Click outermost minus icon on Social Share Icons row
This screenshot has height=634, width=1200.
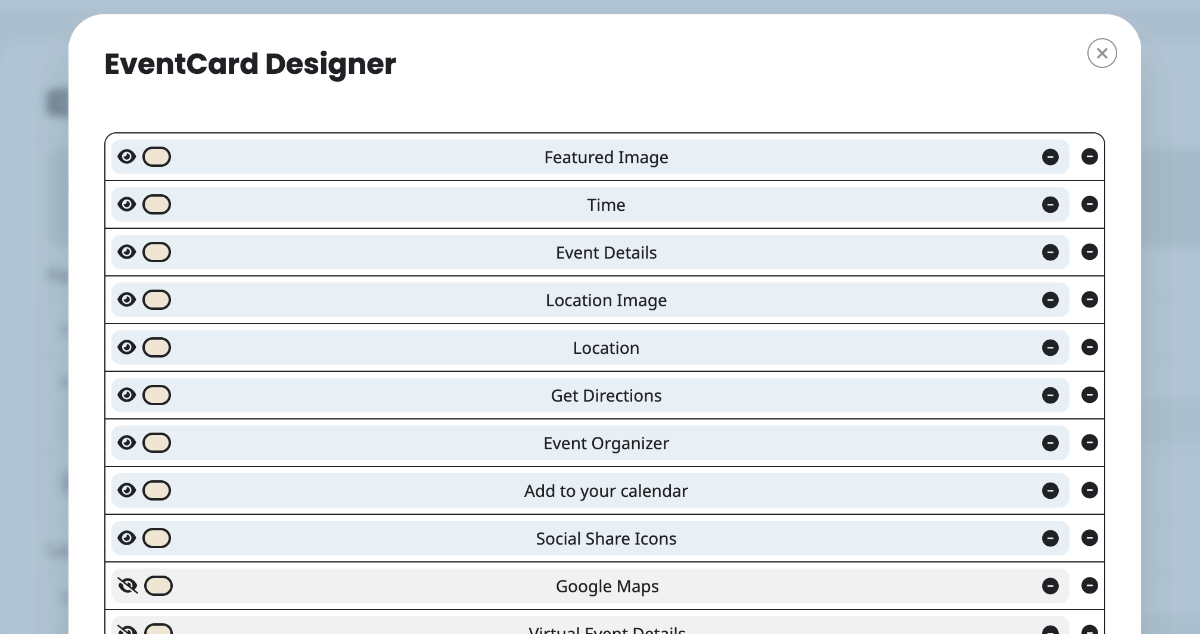[1089, 538]
